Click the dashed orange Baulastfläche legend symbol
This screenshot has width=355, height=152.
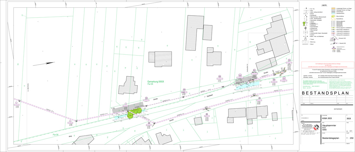pyautogui.click(x=333, y=19)
